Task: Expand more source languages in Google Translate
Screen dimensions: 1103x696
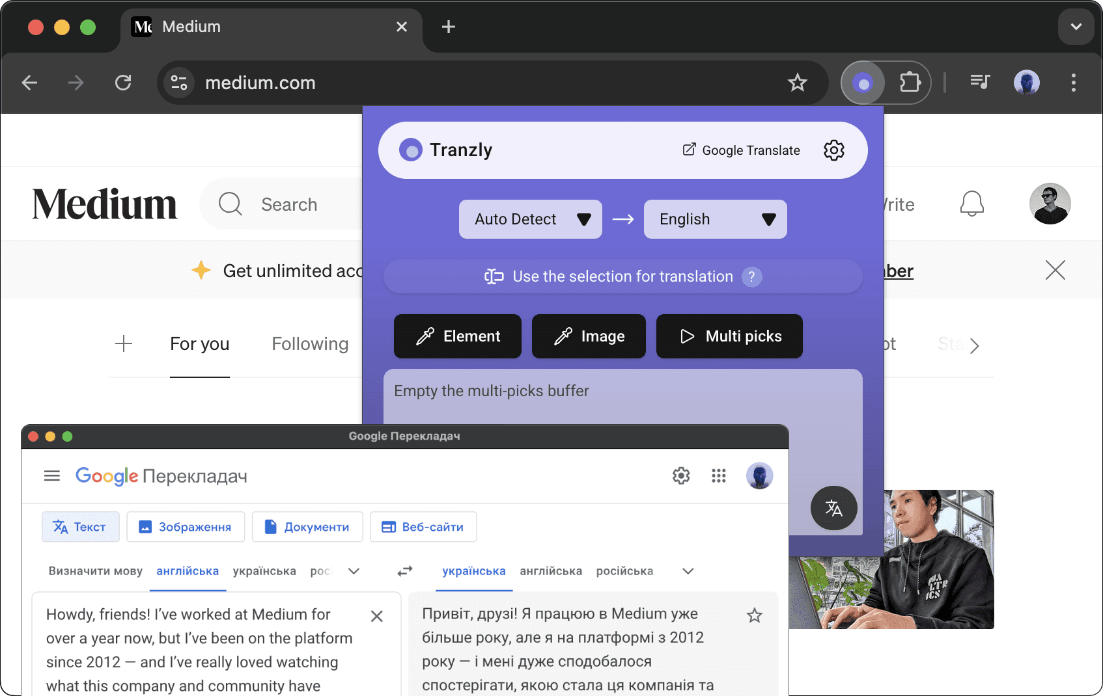Action: point(354,571)
